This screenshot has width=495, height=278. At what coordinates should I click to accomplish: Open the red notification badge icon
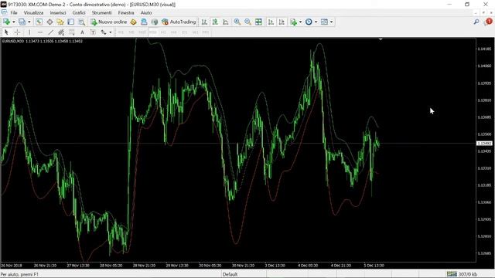[488, 22]
